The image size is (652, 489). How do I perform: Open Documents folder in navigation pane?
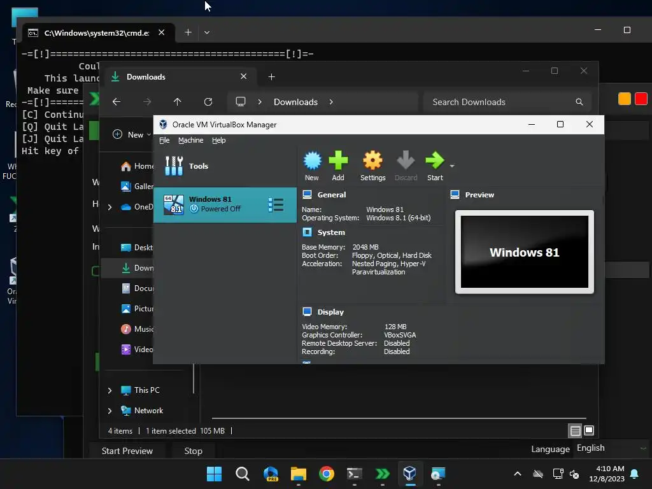pos(137,288)
